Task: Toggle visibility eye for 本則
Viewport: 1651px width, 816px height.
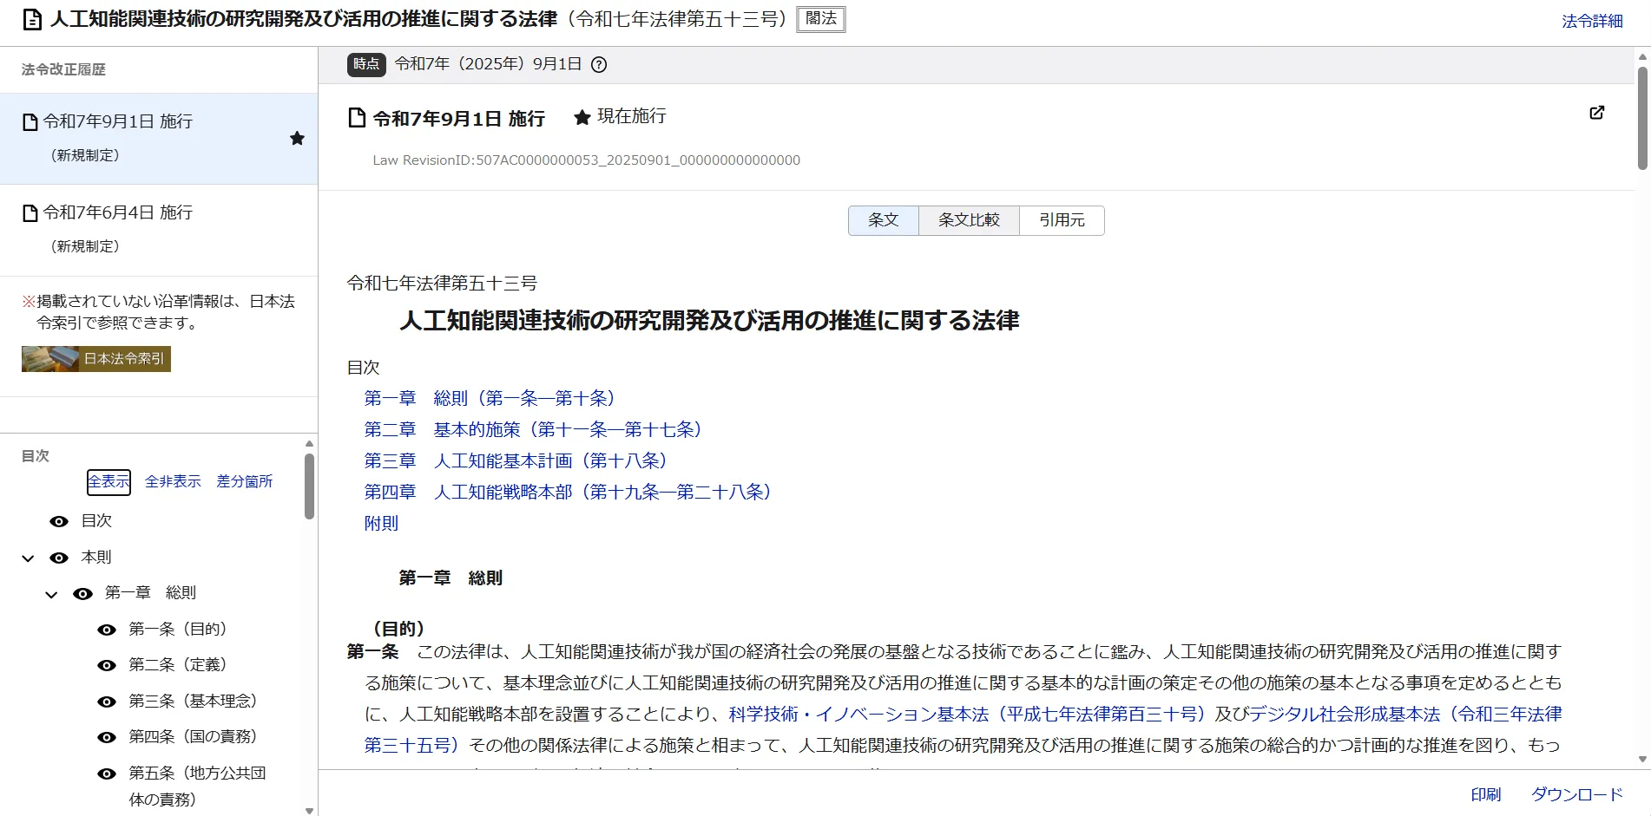Action: pos(59,558)
